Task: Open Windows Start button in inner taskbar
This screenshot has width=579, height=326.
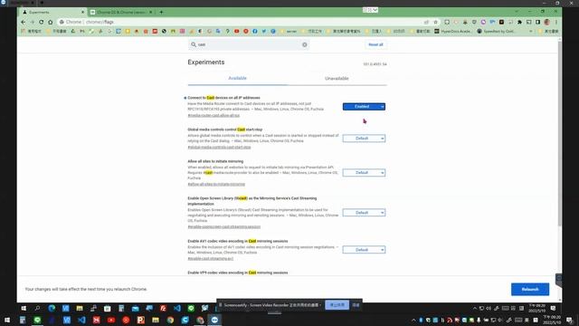Action: (24, 308)
